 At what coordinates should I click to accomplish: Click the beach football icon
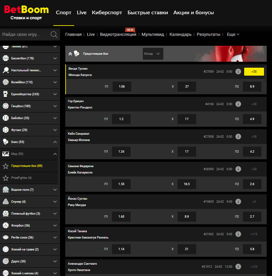6,214
